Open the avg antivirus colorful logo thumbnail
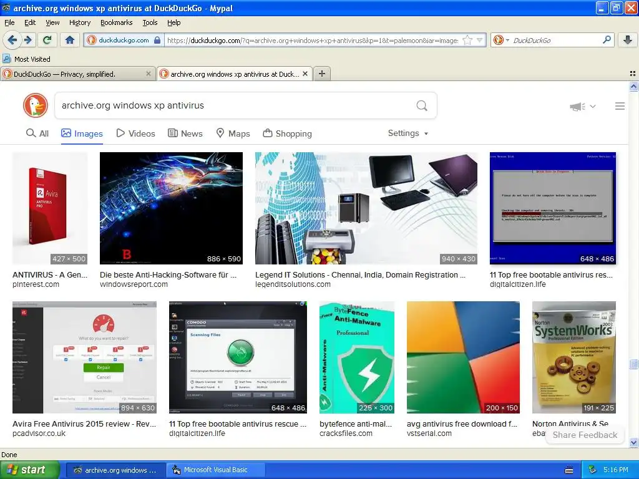The height and width of the screenshot is (479, 639). point(463,357)
